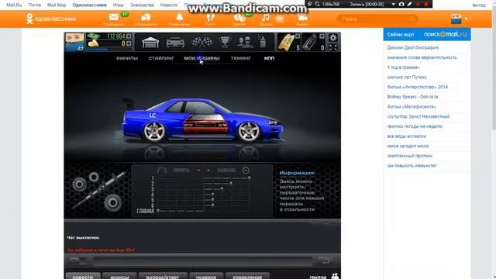496x279 pixels.
Task: Open search query 'как повысить иммунитет'
Action: (412, 166)
